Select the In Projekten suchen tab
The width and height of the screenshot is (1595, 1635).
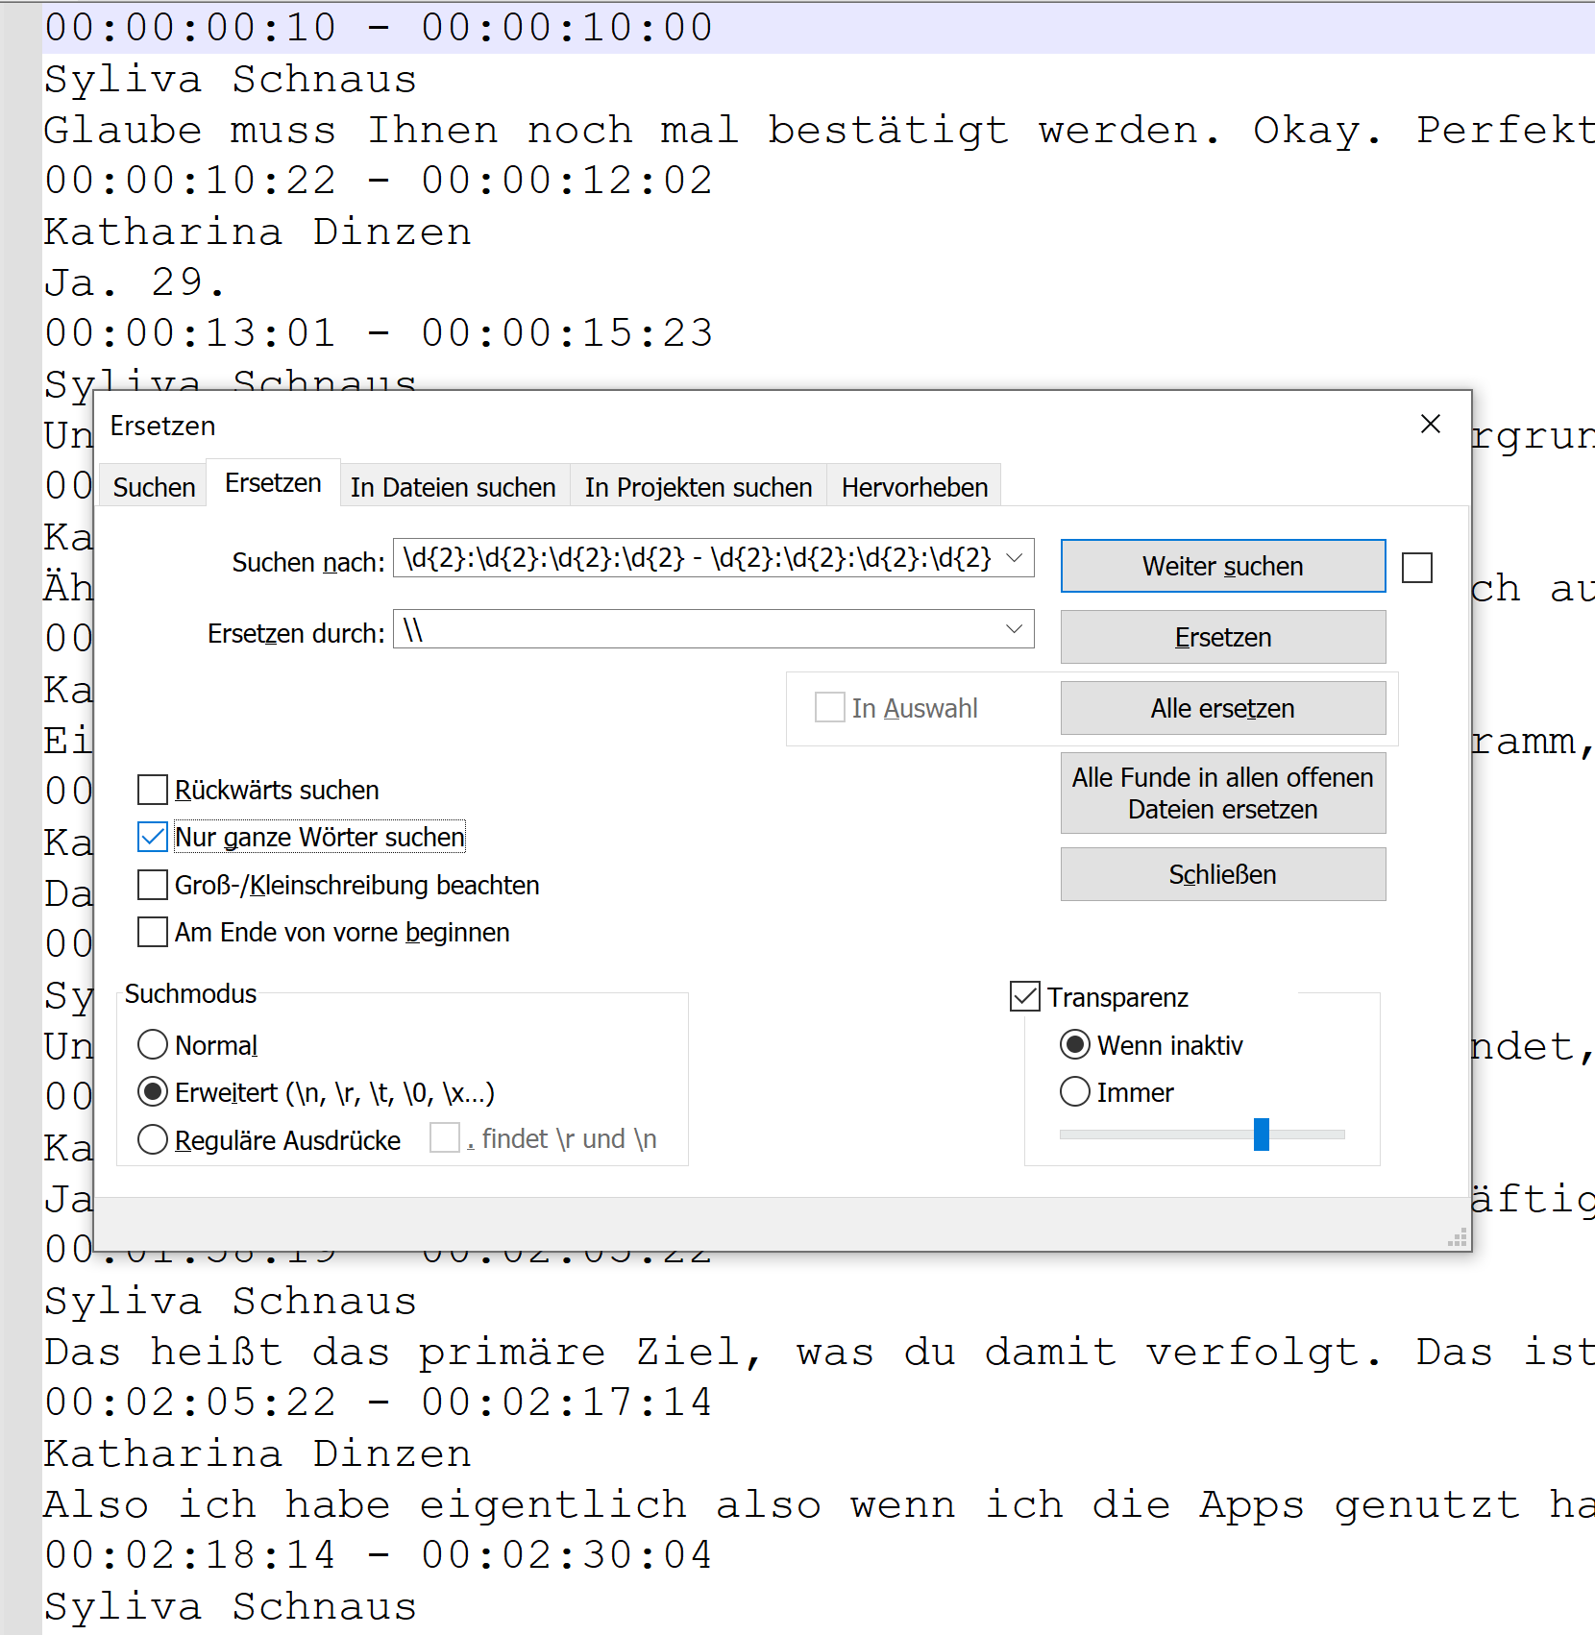tap(698, 488)
